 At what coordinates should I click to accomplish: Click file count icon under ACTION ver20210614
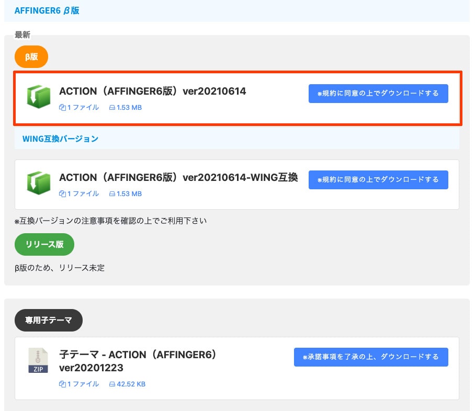pyautogui.click(x=62, y=108)
